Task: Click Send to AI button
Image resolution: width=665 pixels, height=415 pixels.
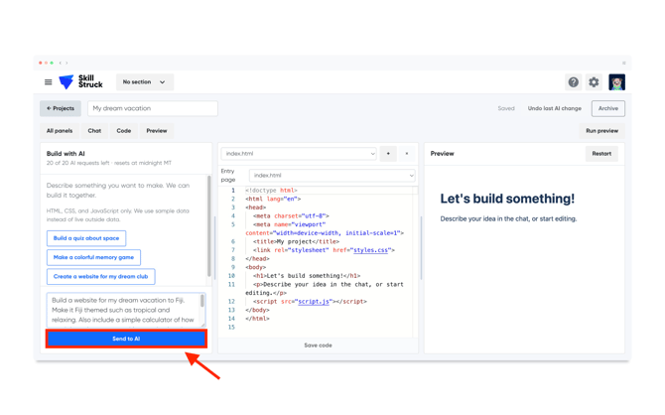Action: 126,339
